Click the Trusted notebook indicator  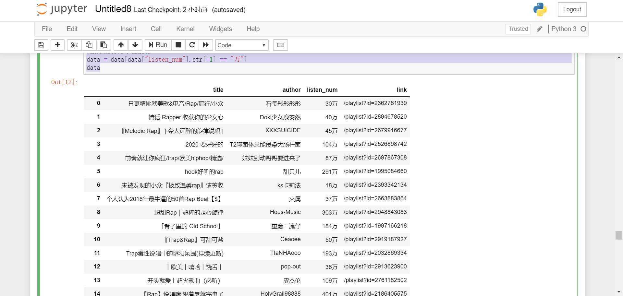(518, 29)
